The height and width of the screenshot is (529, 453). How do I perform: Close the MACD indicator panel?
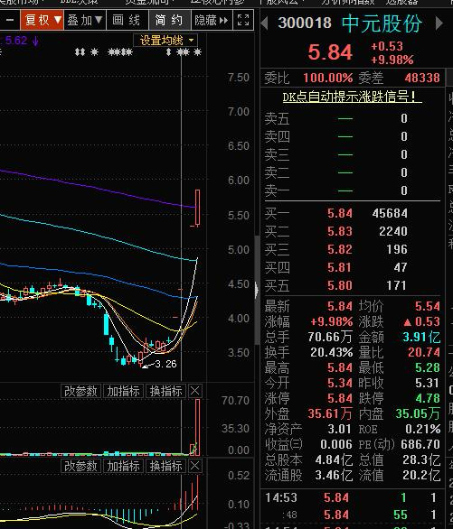(x=195, y=466)
